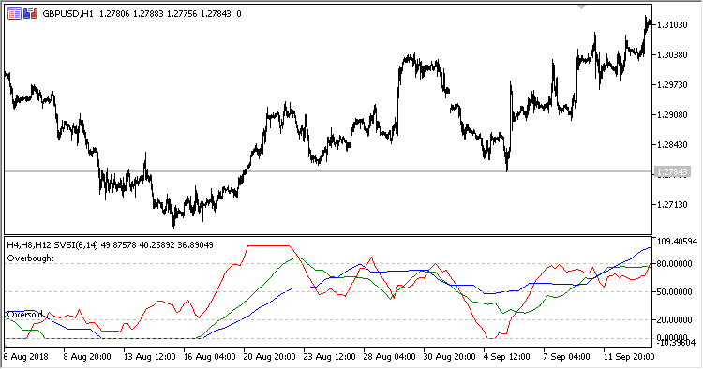Select the 1.31030 price axis label
703x369 pixels.
tap(672, 25)
